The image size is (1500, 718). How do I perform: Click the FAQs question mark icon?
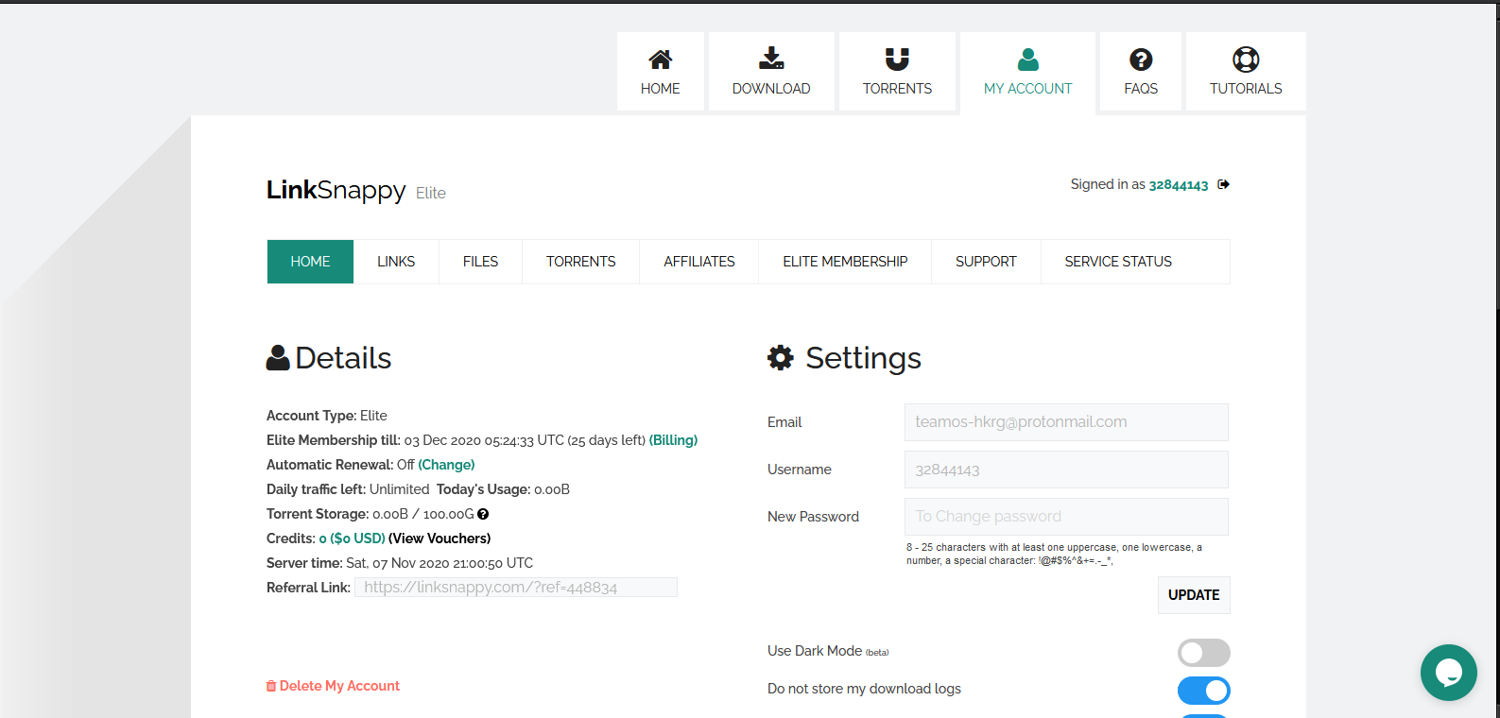coord(1141,60)
